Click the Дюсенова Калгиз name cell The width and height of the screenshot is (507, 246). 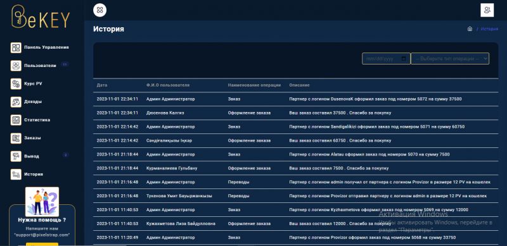point(165,113)
